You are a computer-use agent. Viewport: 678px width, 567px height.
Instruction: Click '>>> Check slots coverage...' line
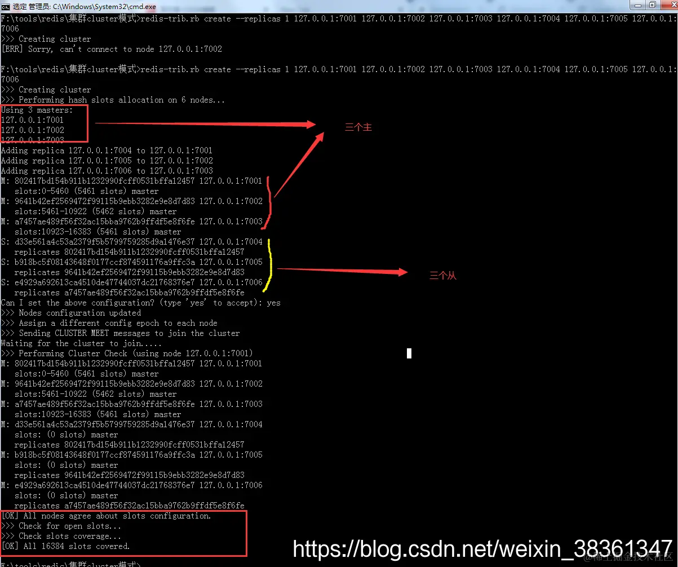61,536
